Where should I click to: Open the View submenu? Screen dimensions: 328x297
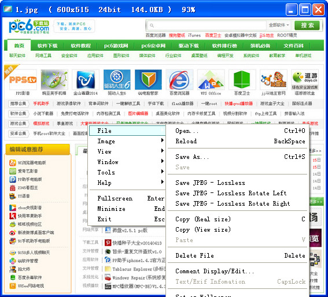click(127, 151)
